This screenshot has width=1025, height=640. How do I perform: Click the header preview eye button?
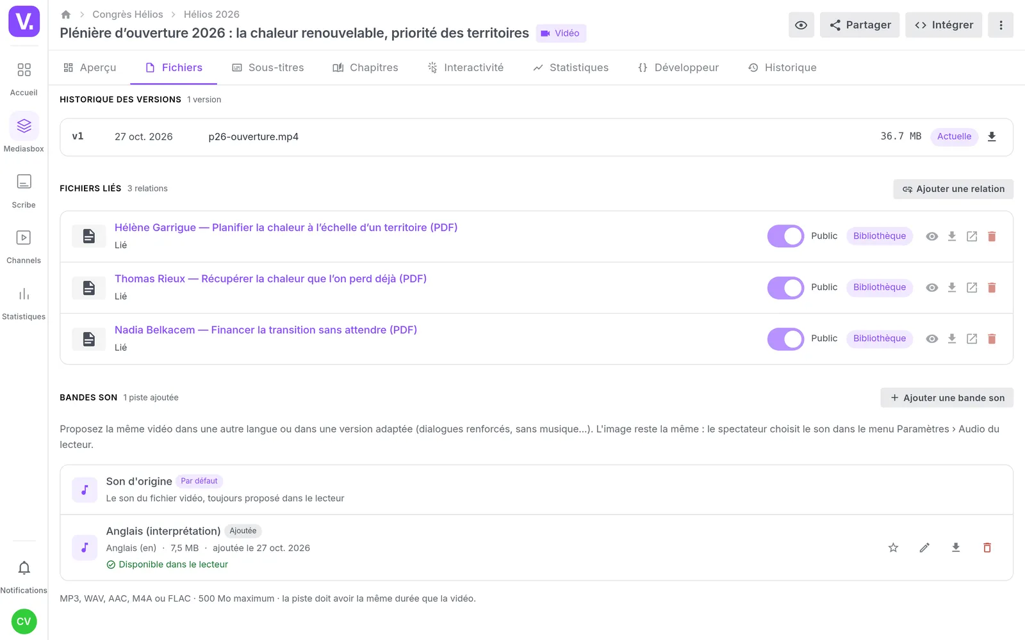point(801,25)
